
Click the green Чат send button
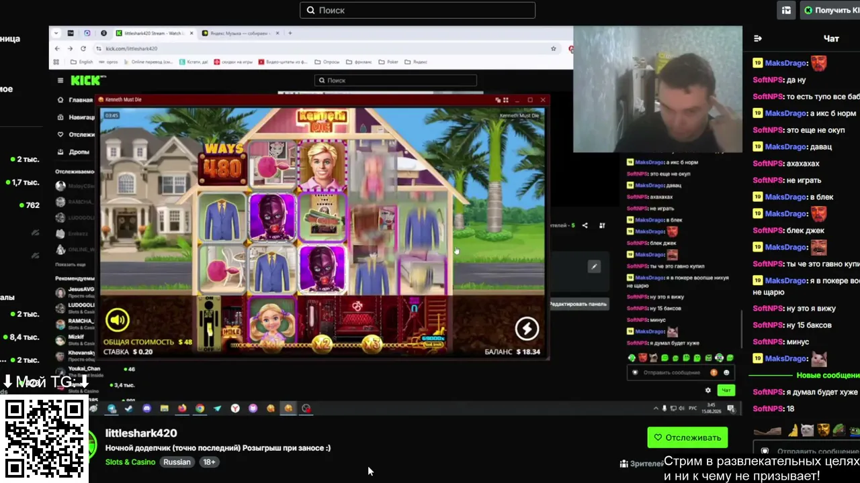coord(726,390)
